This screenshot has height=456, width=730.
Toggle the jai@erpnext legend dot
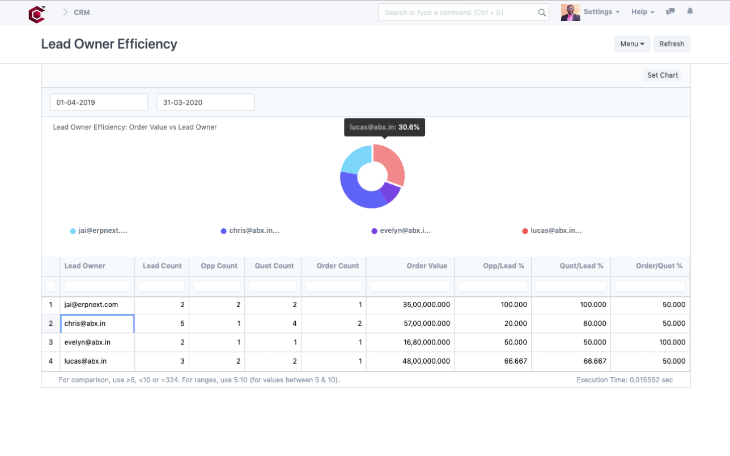click(73, 231)
